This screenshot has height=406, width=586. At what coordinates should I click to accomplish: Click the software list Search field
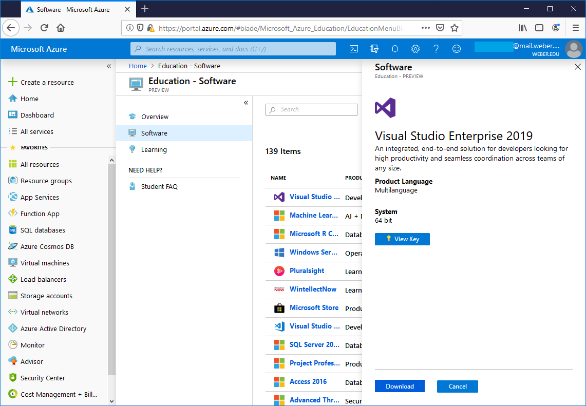tap(311, 109)
